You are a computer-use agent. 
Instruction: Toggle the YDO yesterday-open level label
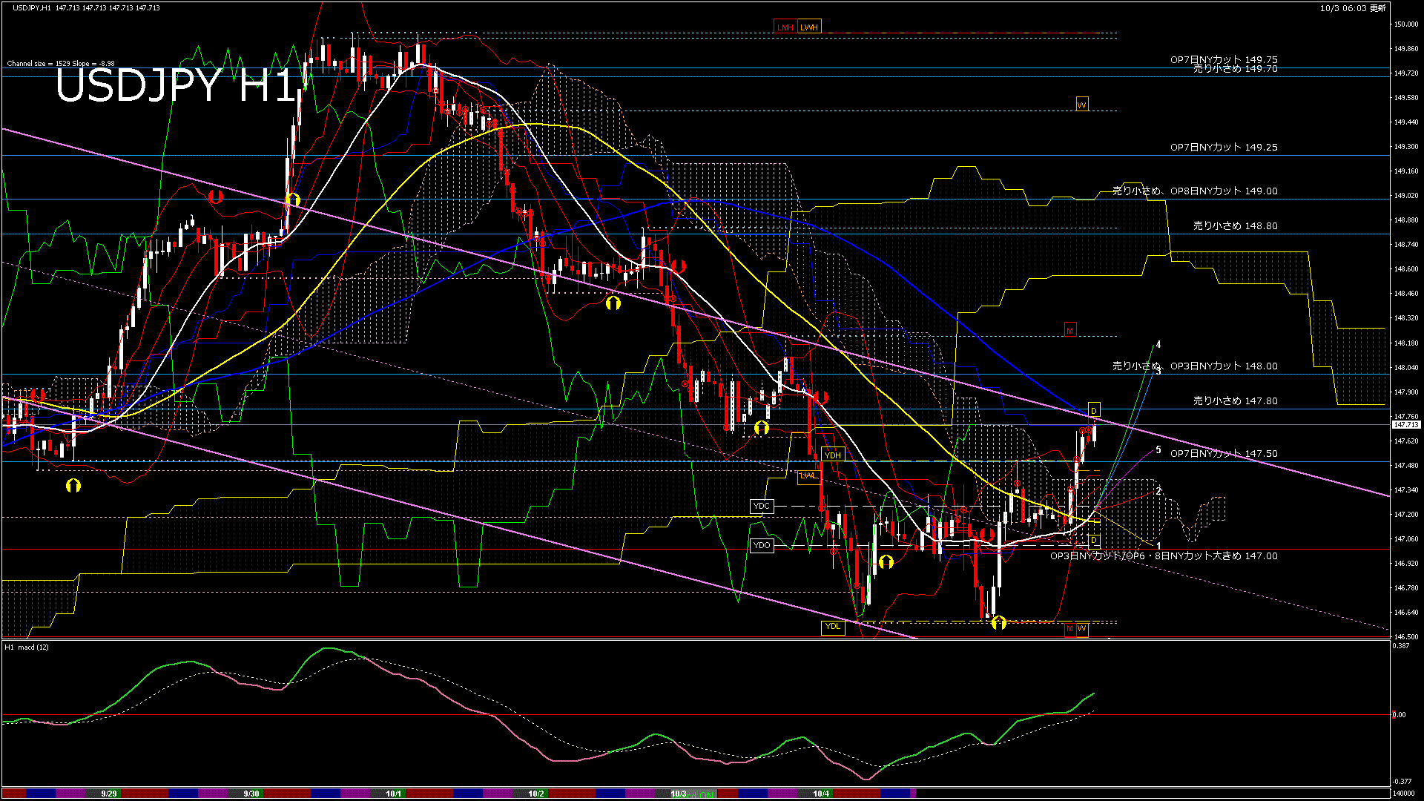(763, 544)
